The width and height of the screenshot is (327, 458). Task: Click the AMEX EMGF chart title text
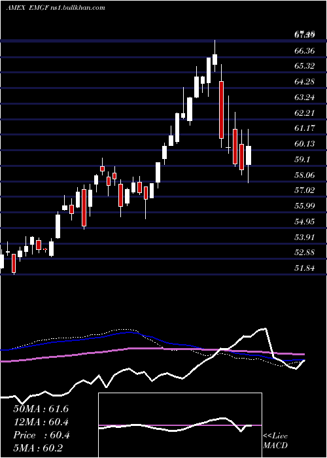point(56,8)
